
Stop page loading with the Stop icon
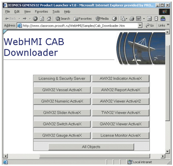click(35, 19)
